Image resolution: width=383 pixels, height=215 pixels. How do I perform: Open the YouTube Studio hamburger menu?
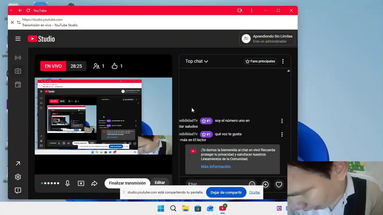[18, 39]
